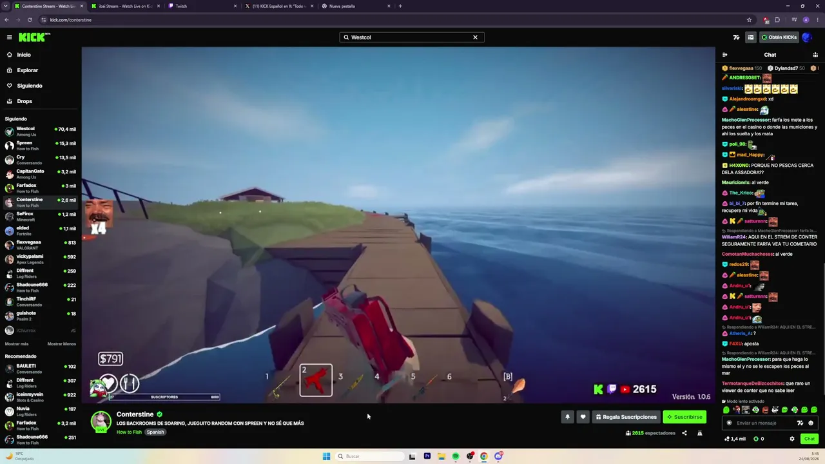Open Explorar in the sidebar
Screen dimensions: 825x464
click(41, 70)
